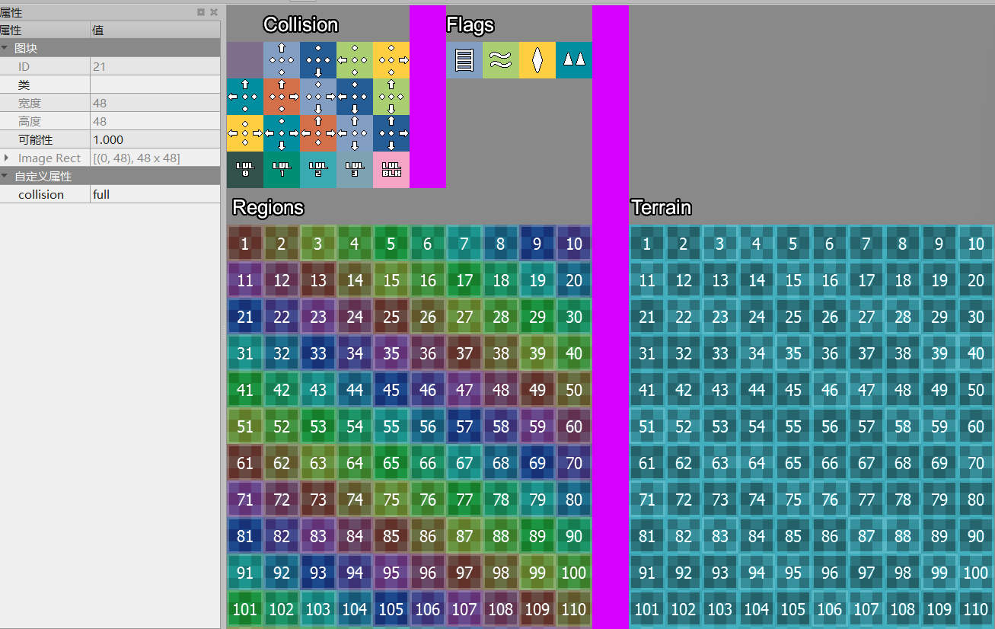Select the orange collision tile with up arrow
The image size is (995, 629).
[x=281, y=97]
